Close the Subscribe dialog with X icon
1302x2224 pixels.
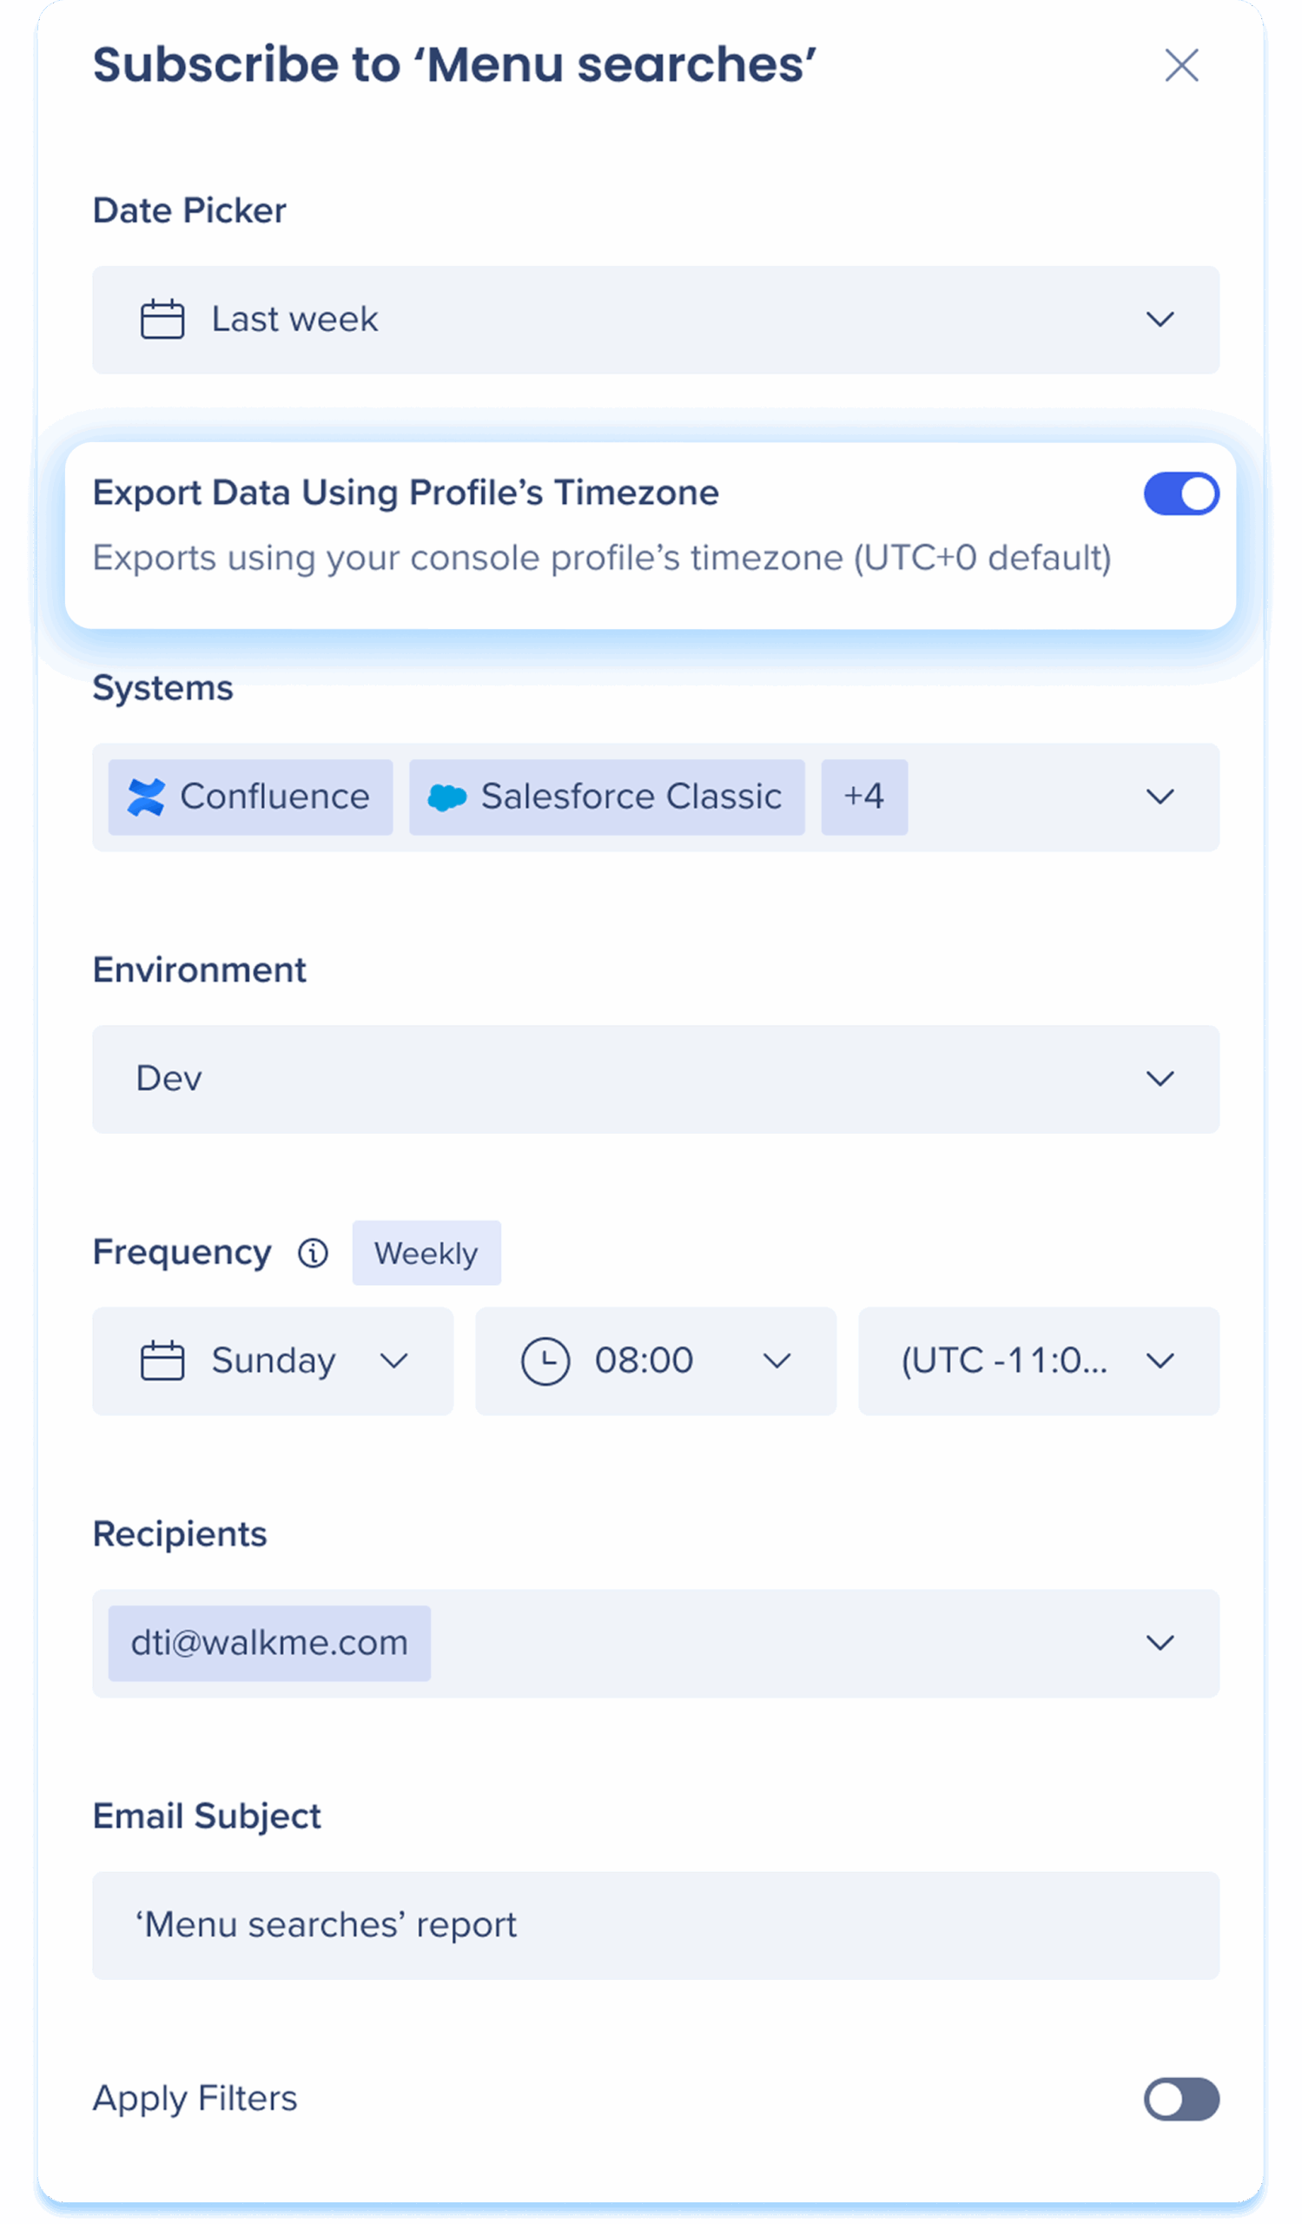pyautogui.click(x=1181, y=65)
